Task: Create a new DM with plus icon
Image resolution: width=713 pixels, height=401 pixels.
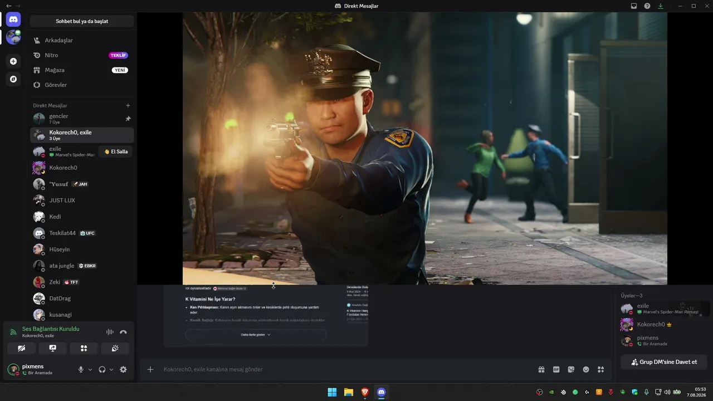Action: click(128, 105)
